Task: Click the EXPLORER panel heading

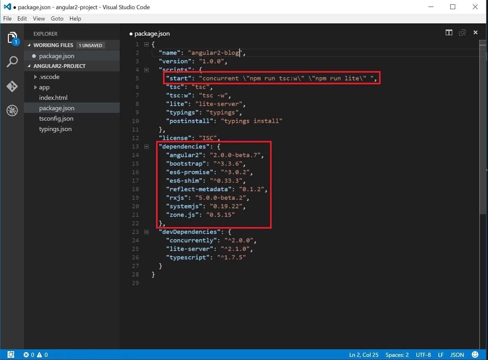Action: click(x=45, y=34)
